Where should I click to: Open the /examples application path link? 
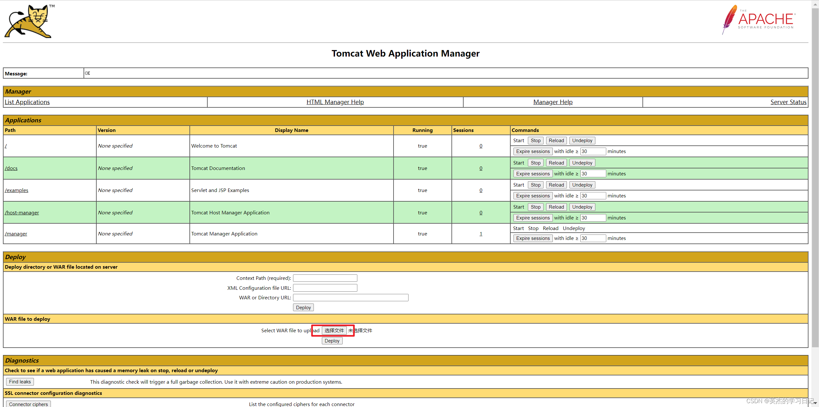(17, 190)
